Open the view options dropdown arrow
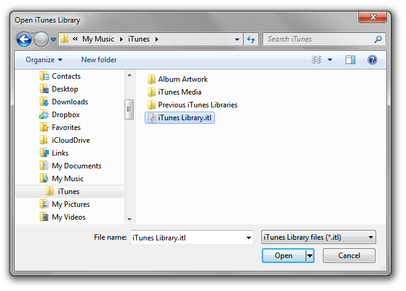Viewport: 406px width, 291px height. pyautogui.click(x=330, y=60)
